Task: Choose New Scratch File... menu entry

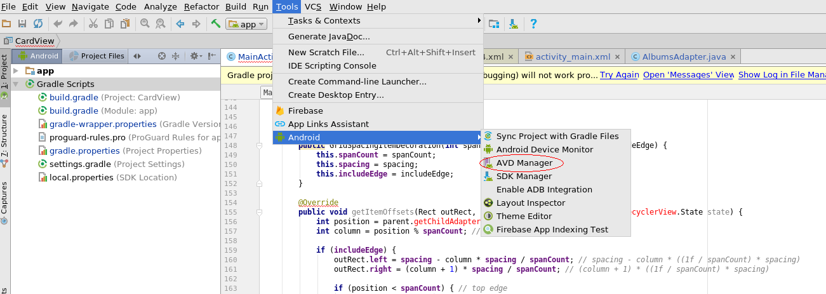Action: point(378,52)
